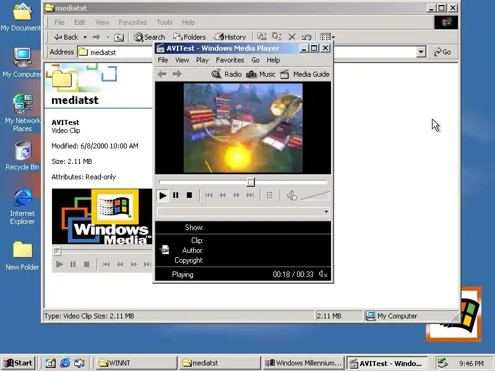This screenshot has height=371, width=495.
Task: Click Delete icon in Explorer toolbar
Action: pos(292,37)
